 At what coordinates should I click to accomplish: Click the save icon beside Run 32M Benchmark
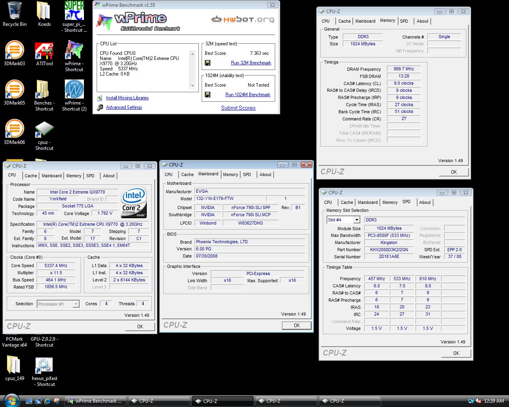[208, 63]
